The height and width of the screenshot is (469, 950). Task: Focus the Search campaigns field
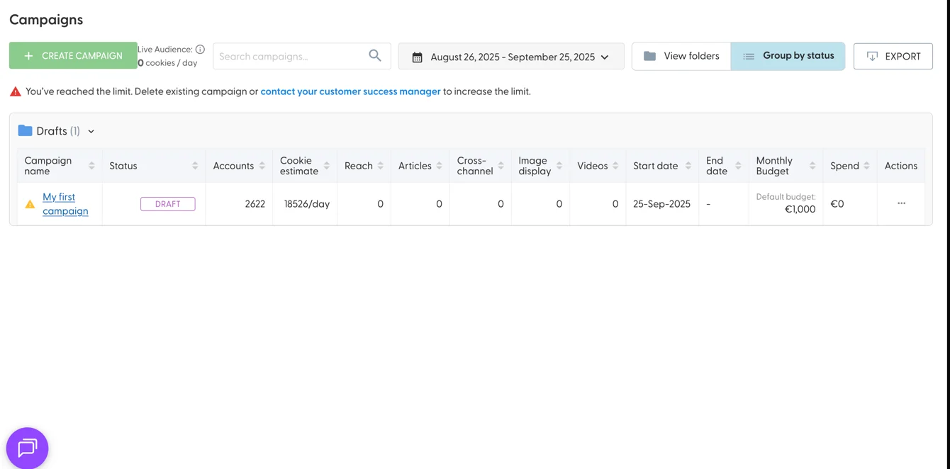click(301, 56)
